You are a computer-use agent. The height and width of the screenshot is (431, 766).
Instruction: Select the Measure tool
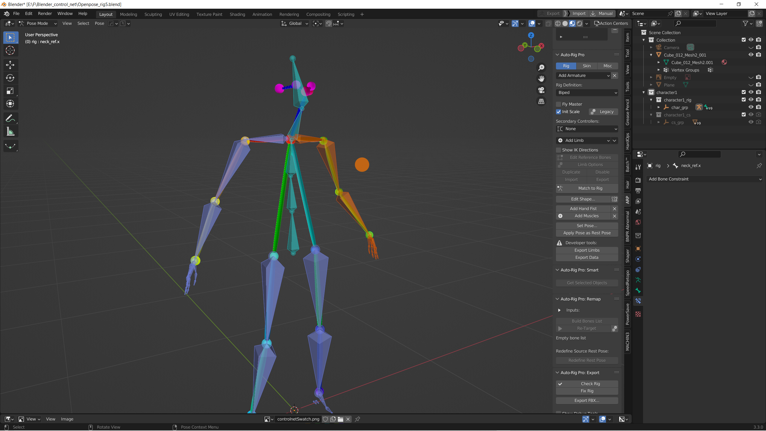10,132
